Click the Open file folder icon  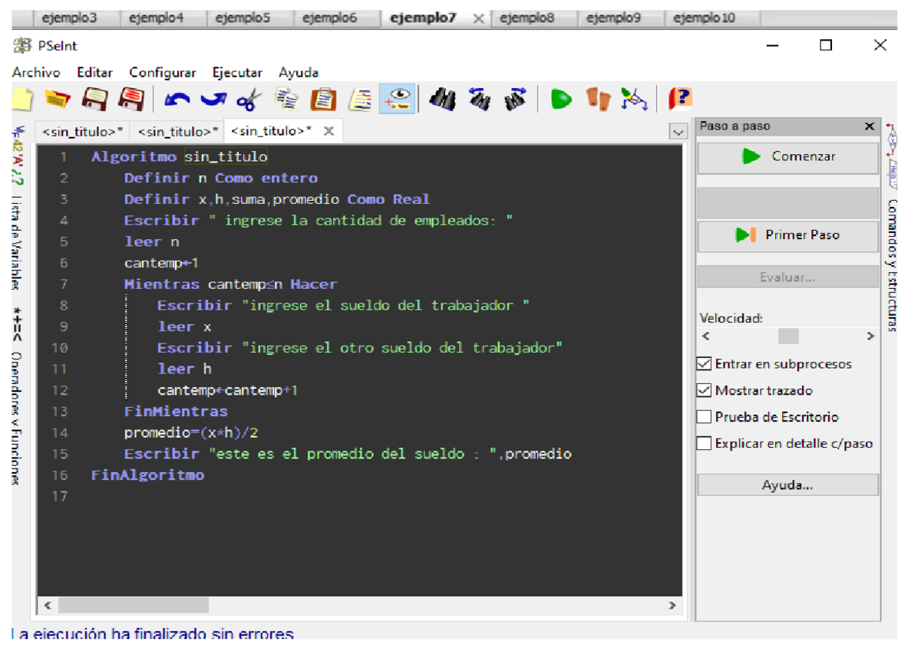click(57, 100)
